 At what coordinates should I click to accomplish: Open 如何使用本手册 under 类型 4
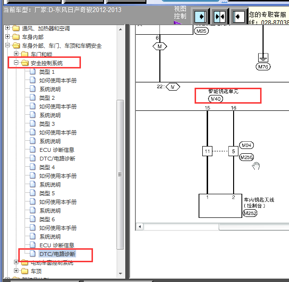pos(58,176)
